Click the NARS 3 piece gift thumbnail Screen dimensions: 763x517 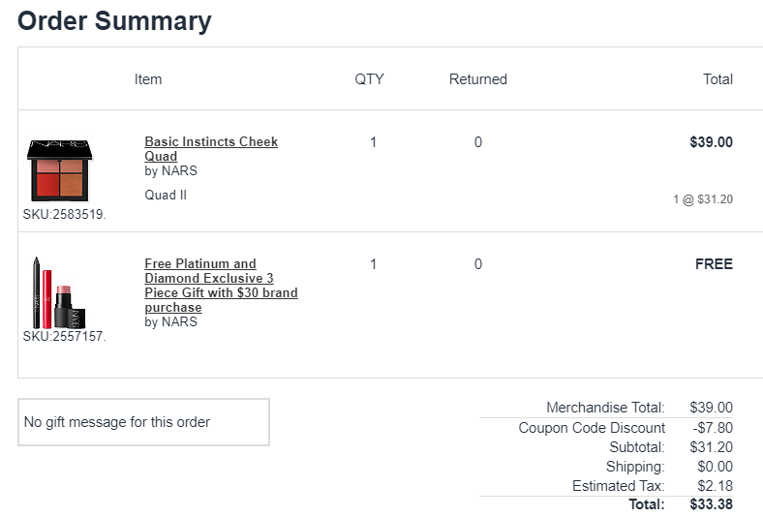tap(61, 291)
